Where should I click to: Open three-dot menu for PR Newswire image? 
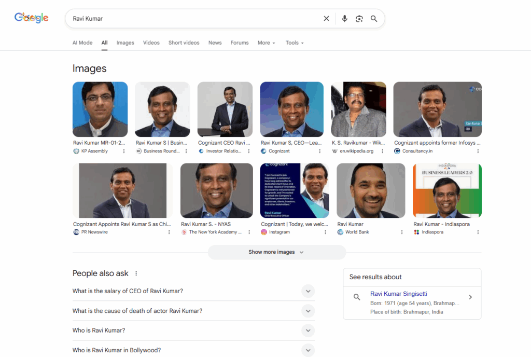tap(169, 232)
